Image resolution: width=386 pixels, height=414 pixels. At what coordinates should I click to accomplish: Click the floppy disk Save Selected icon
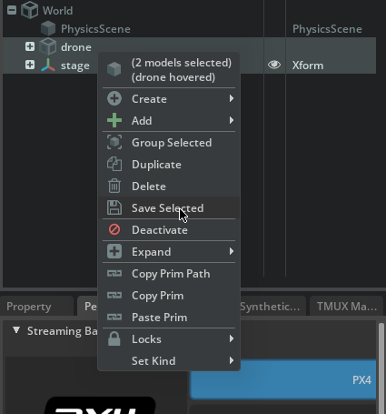114,207
